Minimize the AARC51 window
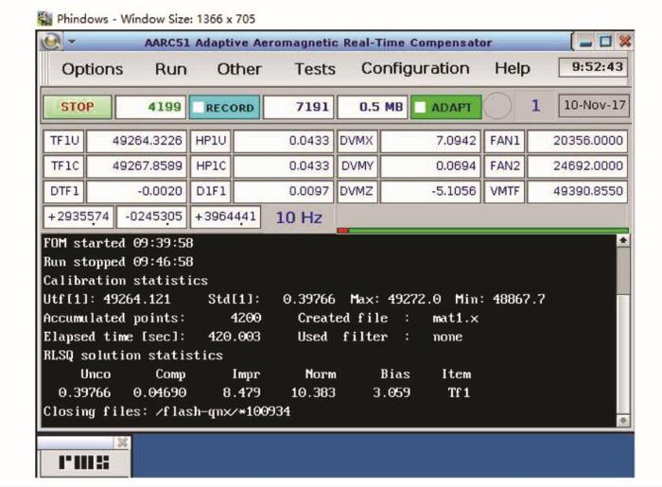Viewport: 662px width, 487px height. (585, 43)
